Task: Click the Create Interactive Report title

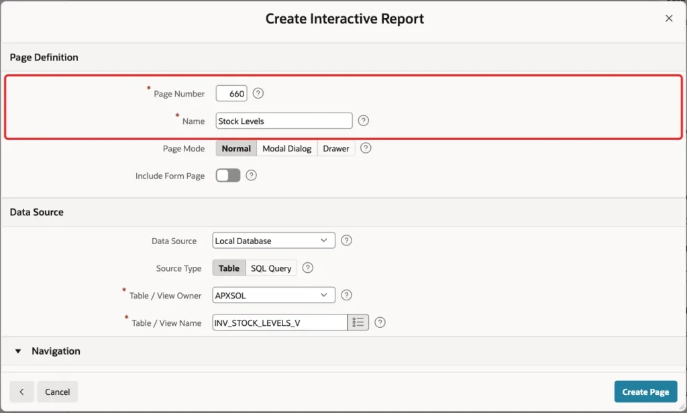Action: [x=344, y=19]
